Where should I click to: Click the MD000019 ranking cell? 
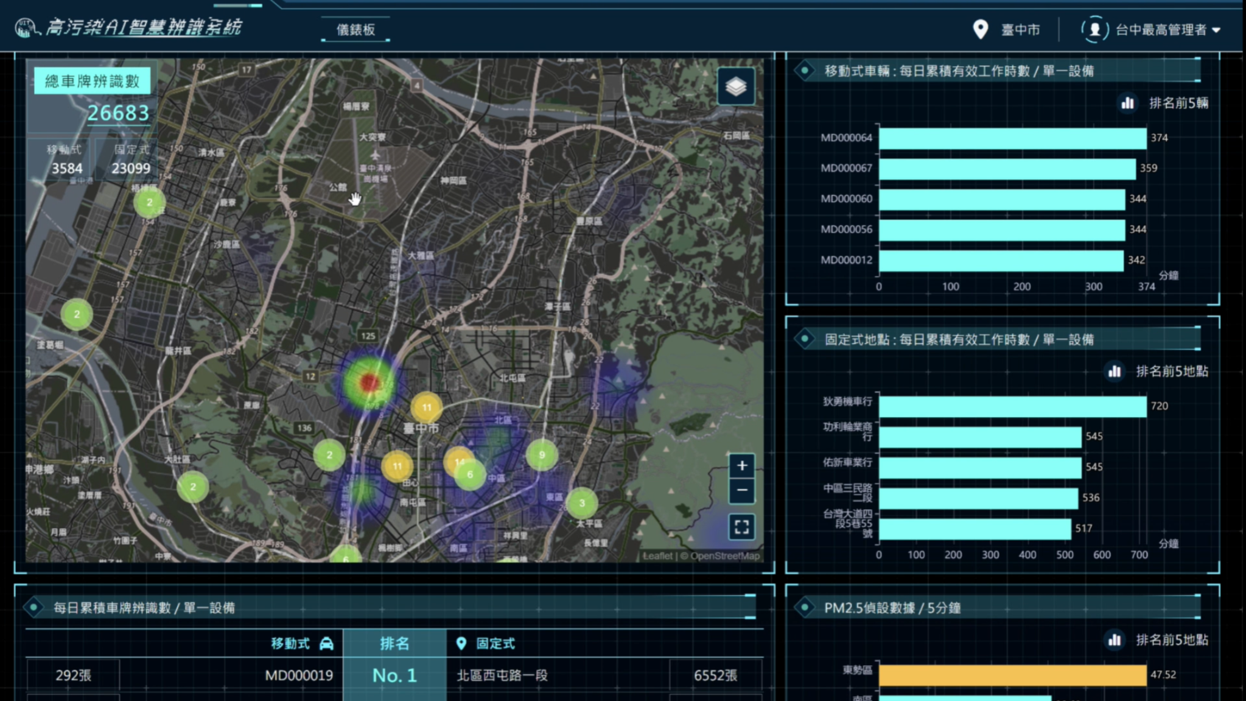coord(299,675)
